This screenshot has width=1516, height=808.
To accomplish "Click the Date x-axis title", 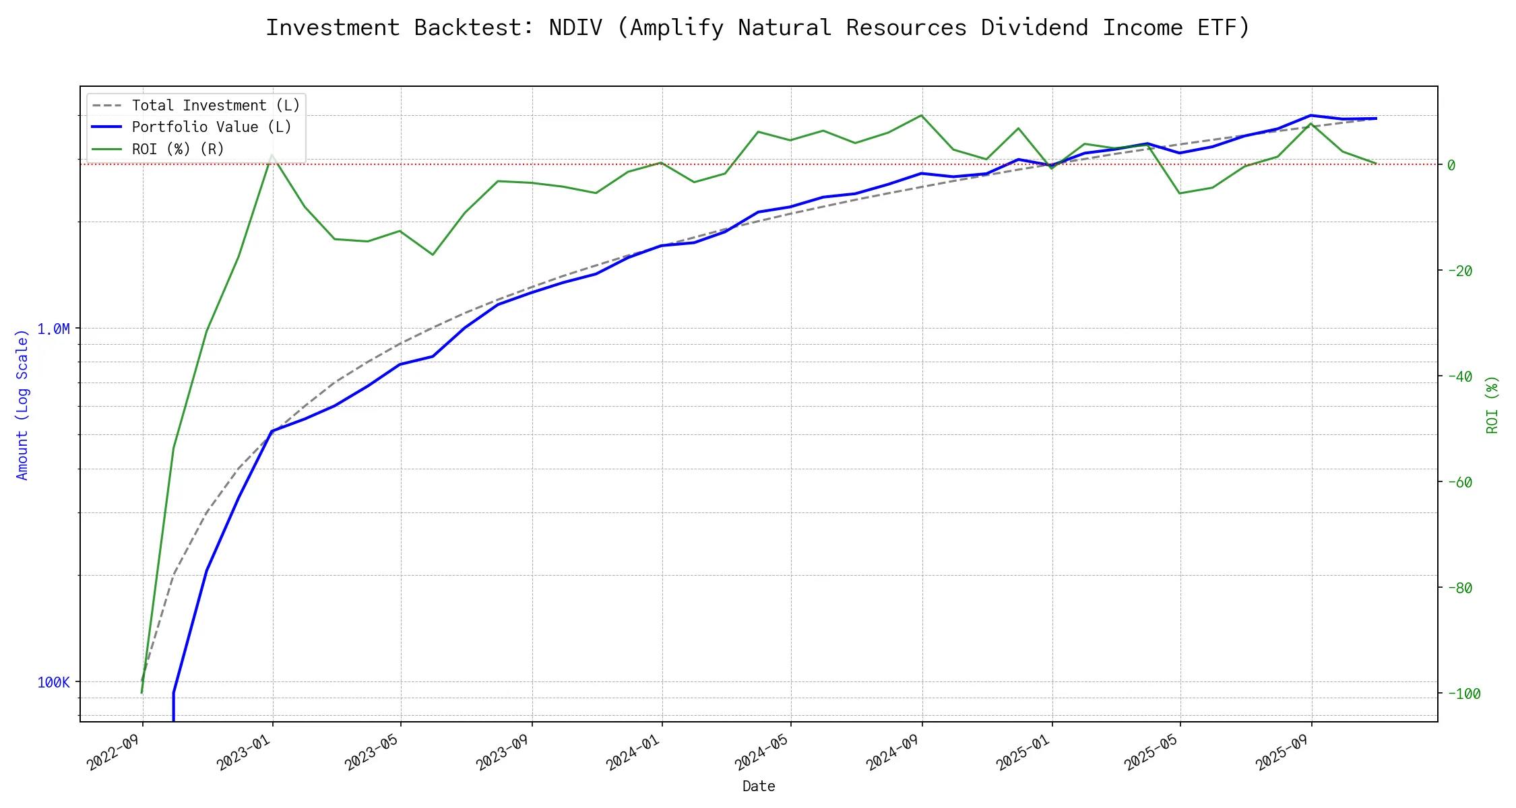I will point(758,786).
